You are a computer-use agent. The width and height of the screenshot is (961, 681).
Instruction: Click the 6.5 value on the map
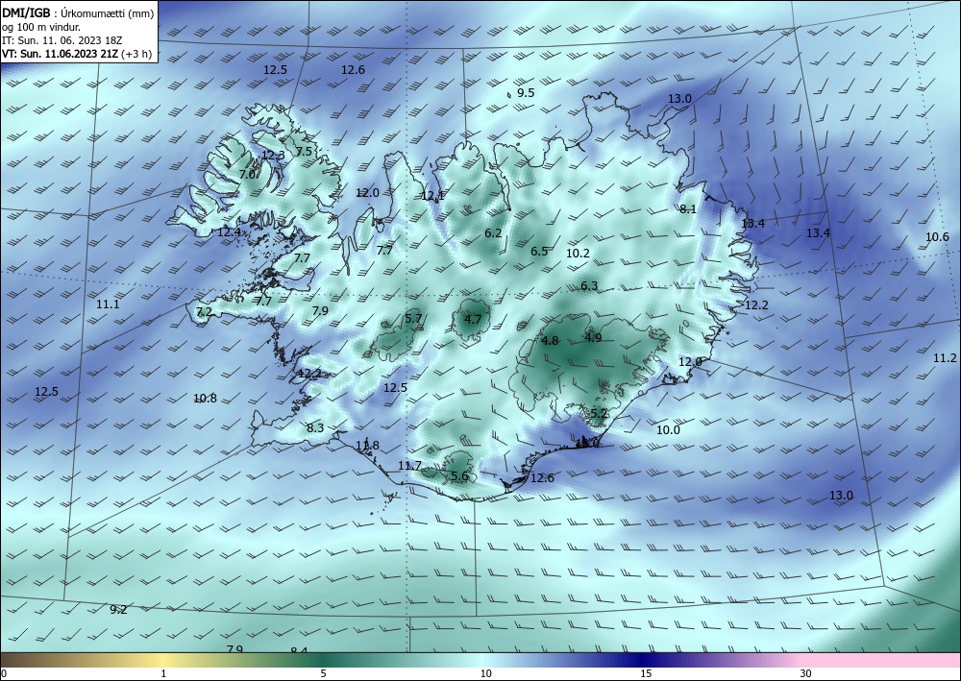[x=539, y=251]
